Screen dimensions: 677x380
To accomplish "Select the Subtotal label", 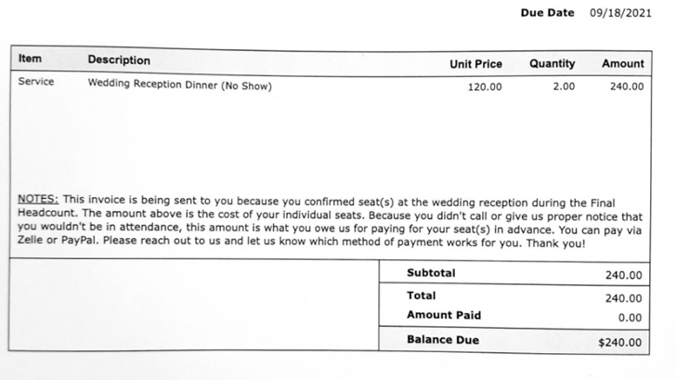I will [x=431, y=272].
